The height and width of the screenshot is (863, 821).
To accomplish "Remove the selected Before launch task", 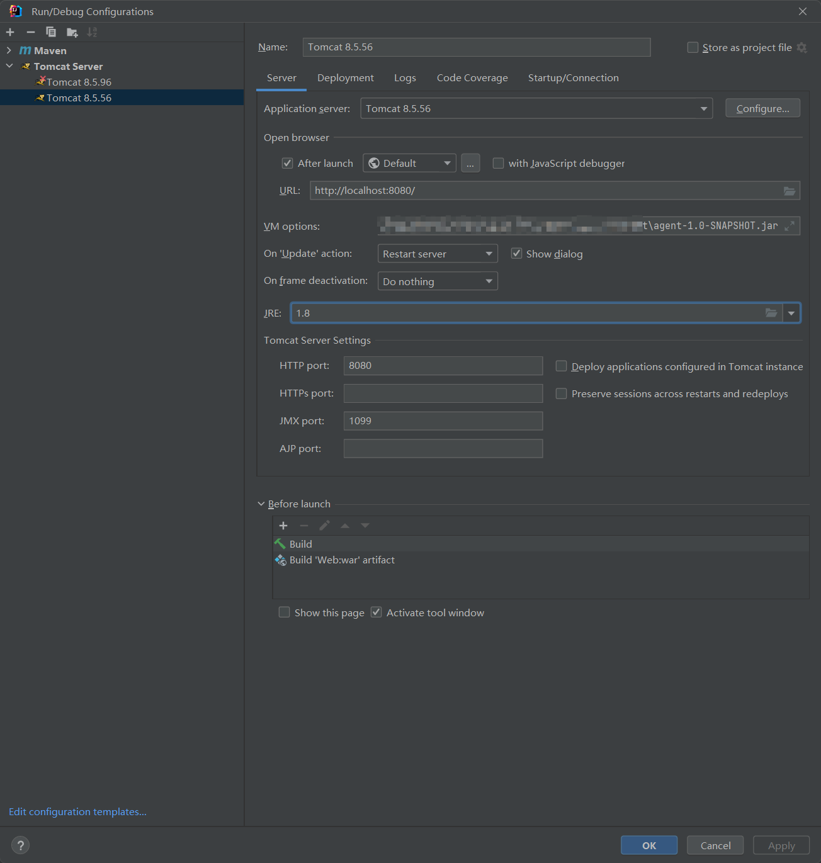I will pos(304,526).
